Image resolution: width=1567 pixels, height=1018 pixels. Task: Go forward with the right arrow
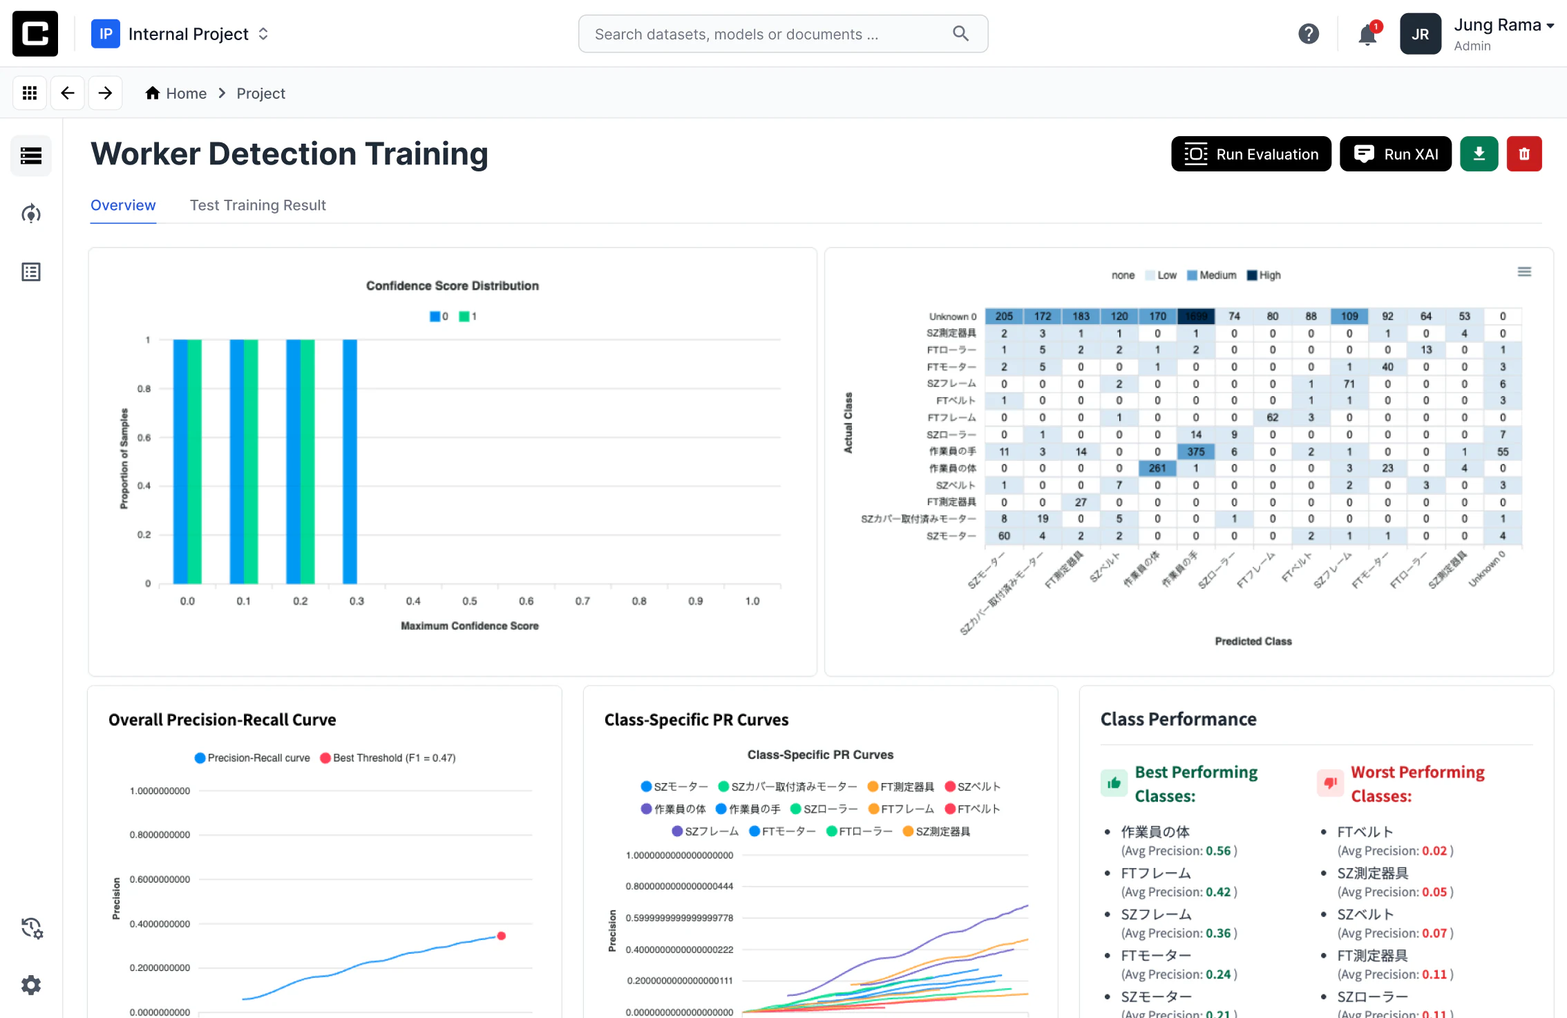(x=105, y=93)
